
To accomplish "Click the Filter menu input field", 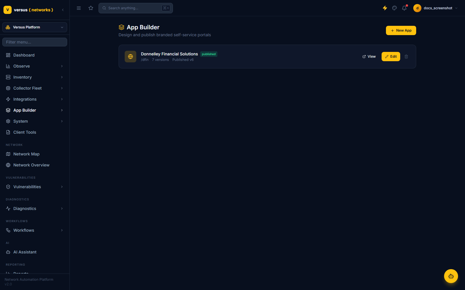I will point(35,42).
